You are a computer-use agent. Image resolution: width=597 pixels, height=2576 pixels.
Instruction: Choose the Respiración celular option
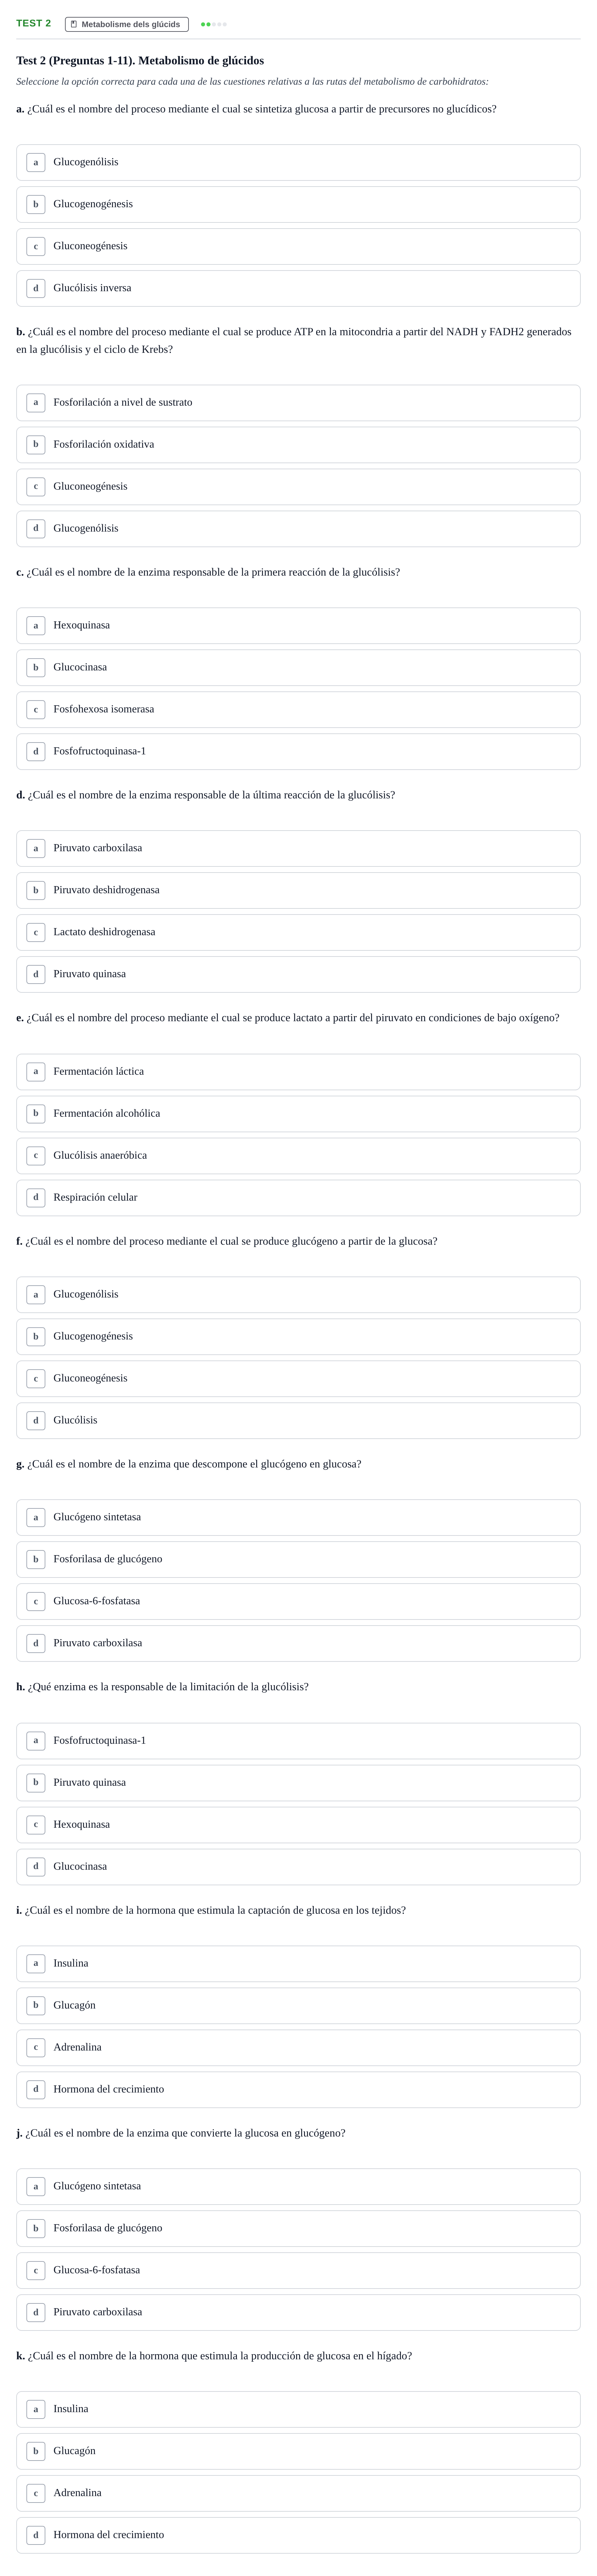click(298, 1197)
